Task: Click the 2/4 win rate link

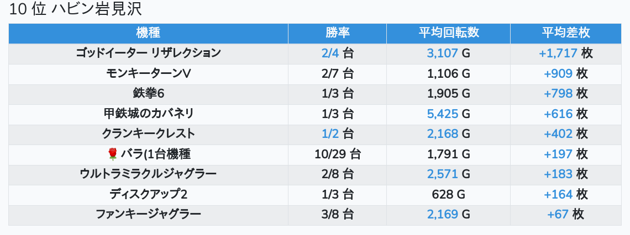Action: click(329, 54)
